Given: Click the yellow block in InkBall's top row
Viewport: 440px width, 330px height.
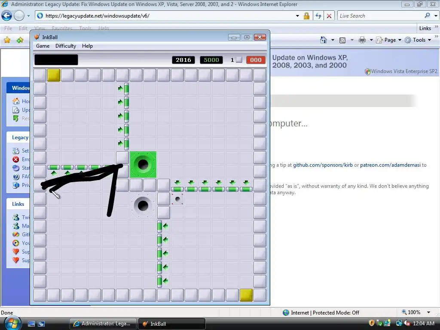Looking at the screenshot, I should [54, 75].
